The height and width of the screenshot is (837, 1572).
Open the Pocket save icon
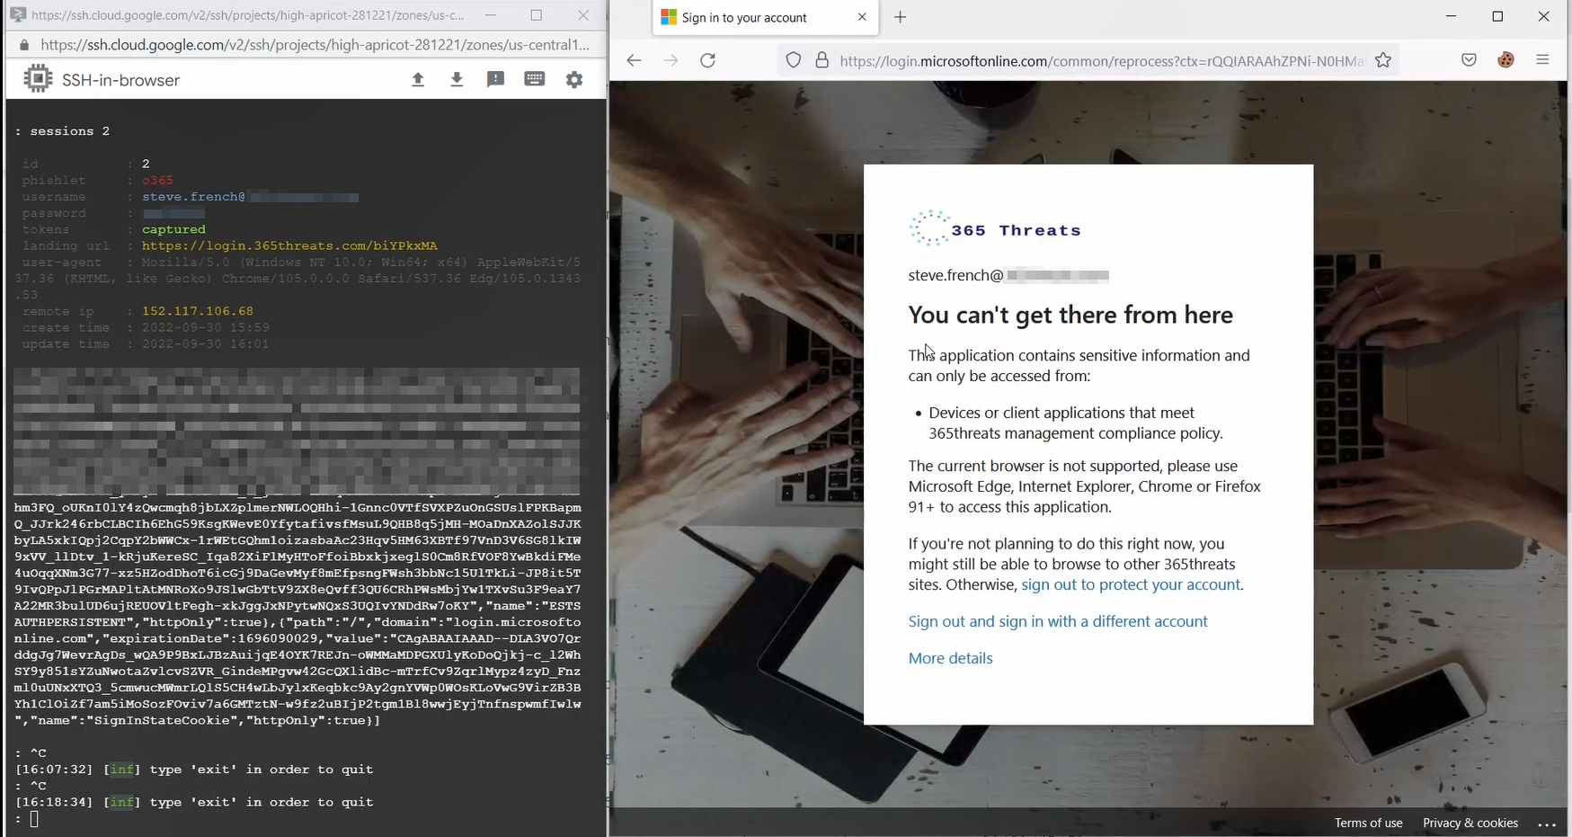1469,60
